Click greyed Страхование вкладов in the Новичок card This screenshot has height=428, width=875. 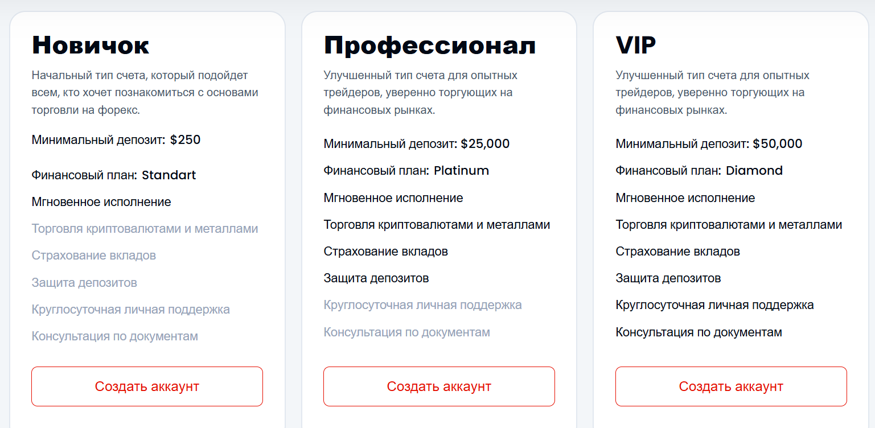(x=94, y=256)
